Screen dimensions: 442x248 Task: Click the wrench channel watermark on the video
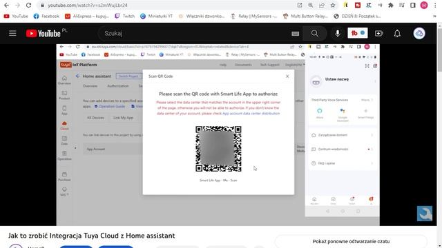(425, 214)
